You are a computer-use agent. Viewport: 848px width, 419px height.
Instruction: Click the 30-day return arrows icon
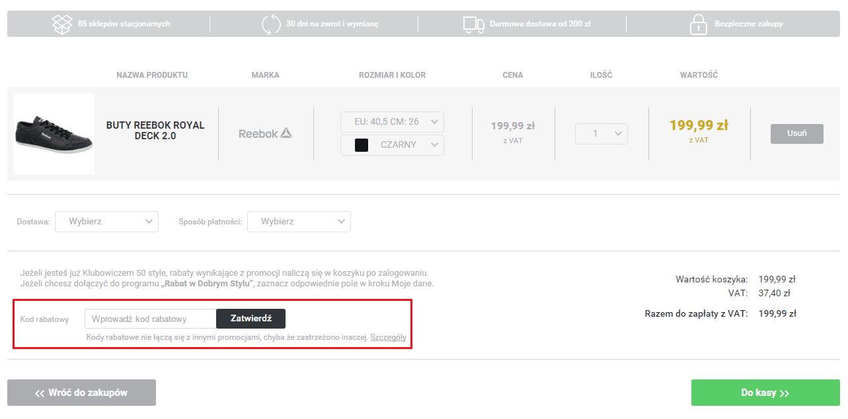(271, 24)
